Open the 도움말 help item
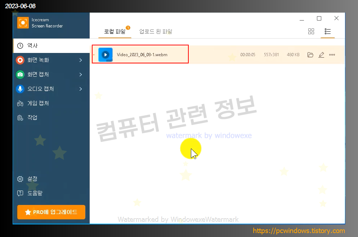The width and height of the screenshot is (358, 237). click(x=52, y=193)
